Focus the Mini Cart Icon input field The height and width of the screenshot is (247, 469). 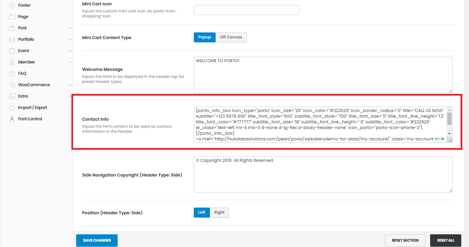point(247,10)
